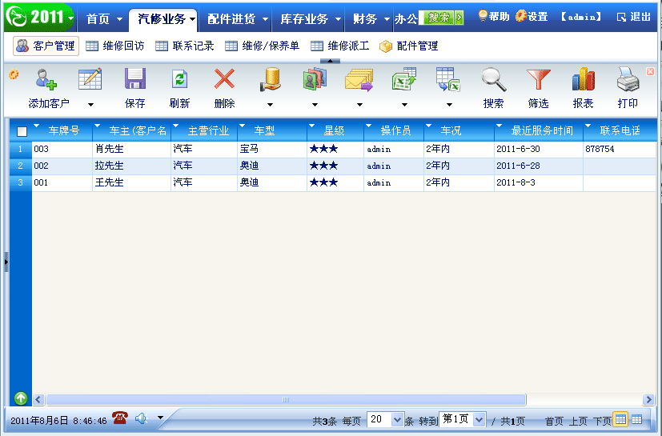Click the 【admin】 user link
Viewport: 662px width, 436px height.
click(x=581, y=17)
